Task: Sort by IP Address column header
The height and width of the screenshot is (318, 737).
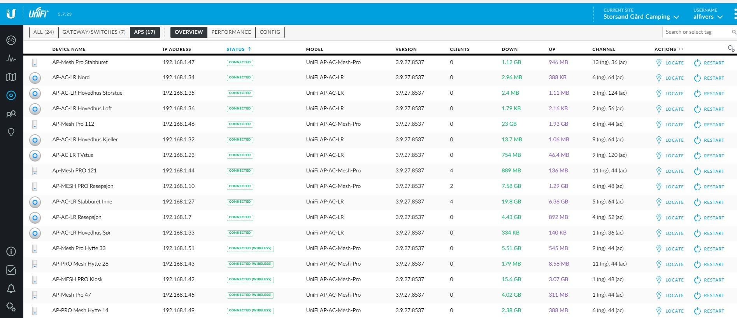Action: click(177, 49)
